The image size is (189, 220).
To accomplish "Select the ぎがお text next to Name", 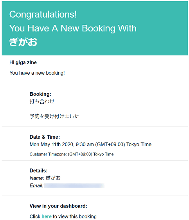I will coord(53,178).
